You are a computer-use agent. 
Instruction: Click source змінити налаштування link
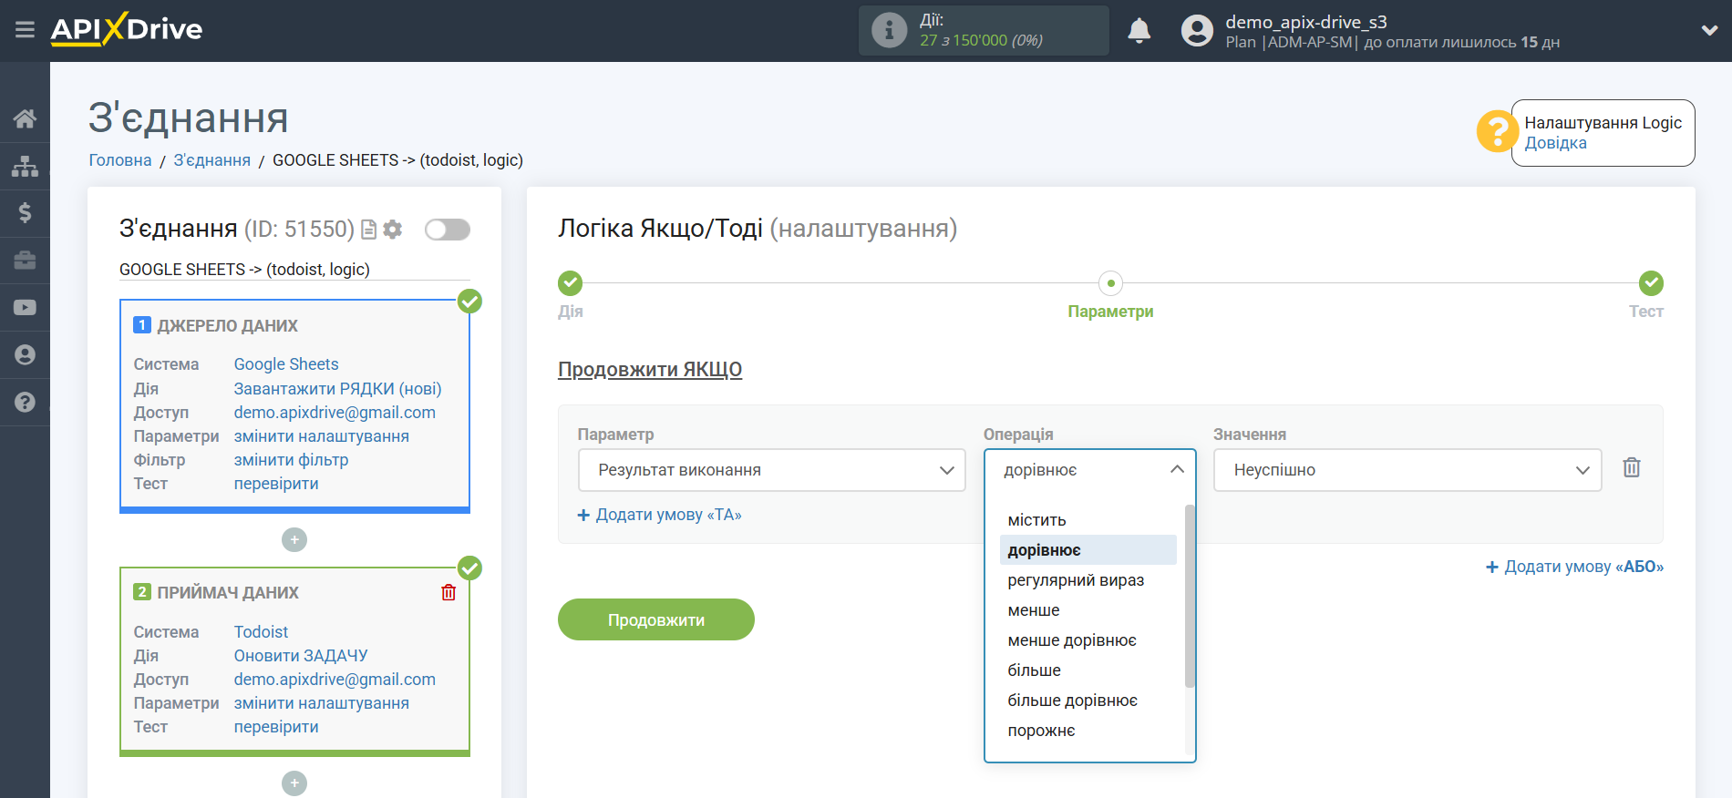tap(321, 436)
